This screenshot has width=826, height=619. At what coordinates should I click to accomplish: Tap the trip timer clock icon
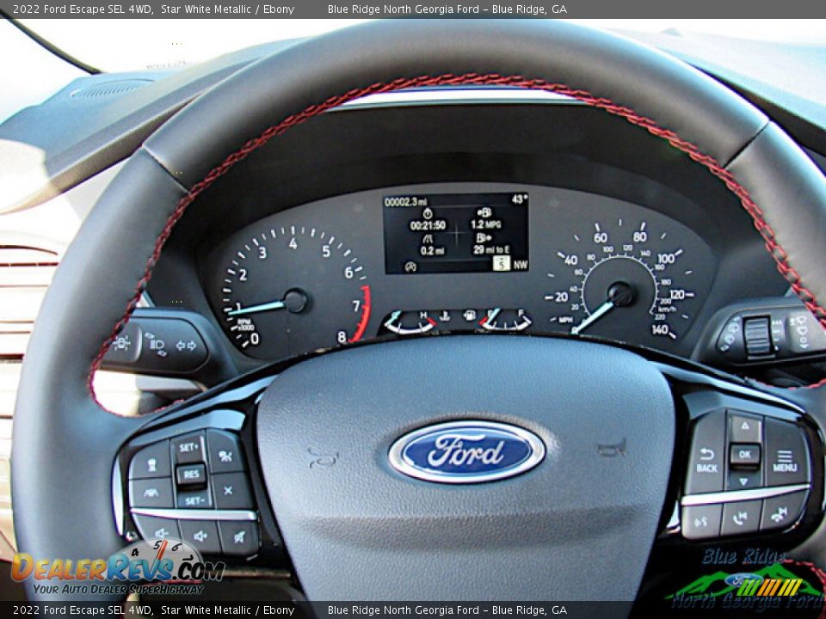click(x=428, y=213)
